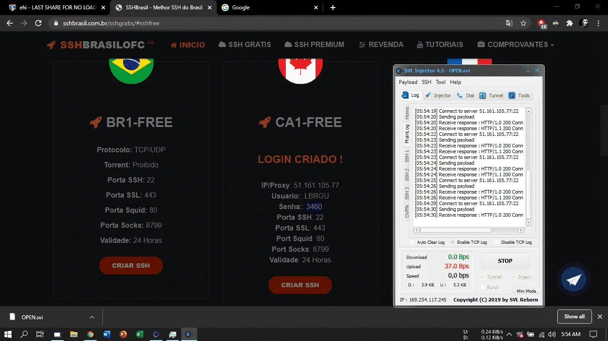
Task: Click CRIAR SSH under BR1-FREE
Action: (131, 266)
